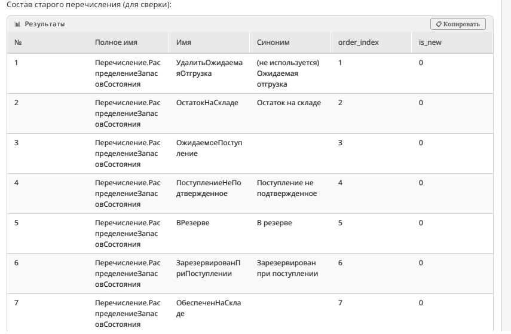The height and width of the screenshot is (334, 511).
Task: Select the № column header
Action: (47, 42)
